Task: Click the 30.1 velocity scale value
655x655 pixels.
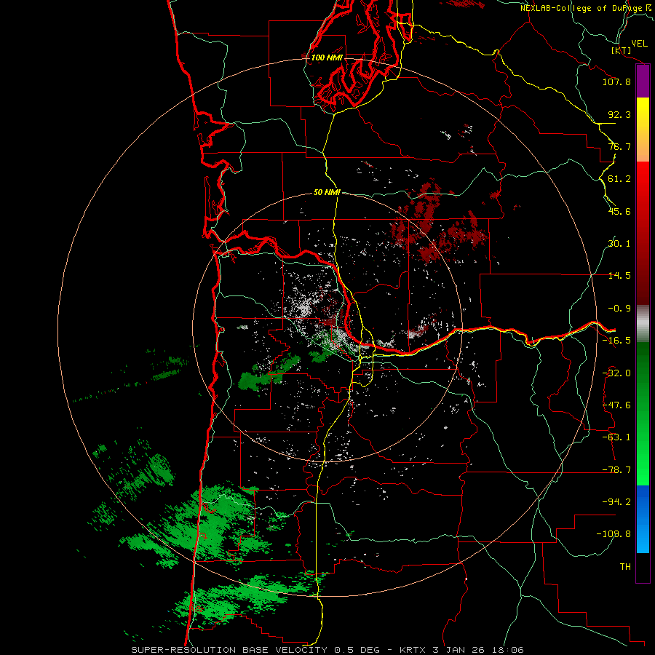Action: (x=619, y=244)
